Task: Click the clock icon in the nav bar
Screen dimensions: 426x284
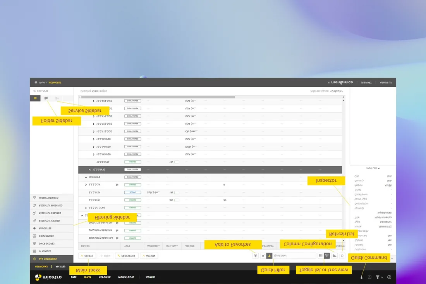Action: click(389, 277)
